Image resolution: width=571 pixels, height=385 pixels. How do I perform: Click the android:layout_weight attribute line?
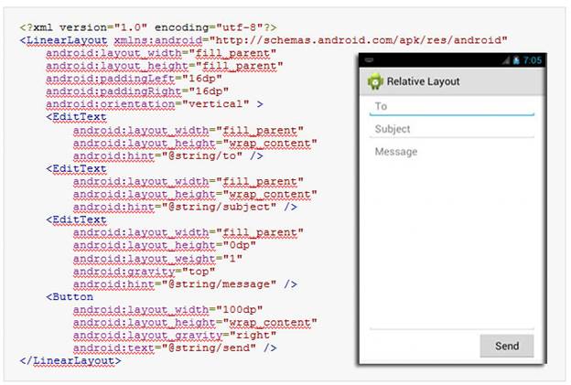coord(162,258)
